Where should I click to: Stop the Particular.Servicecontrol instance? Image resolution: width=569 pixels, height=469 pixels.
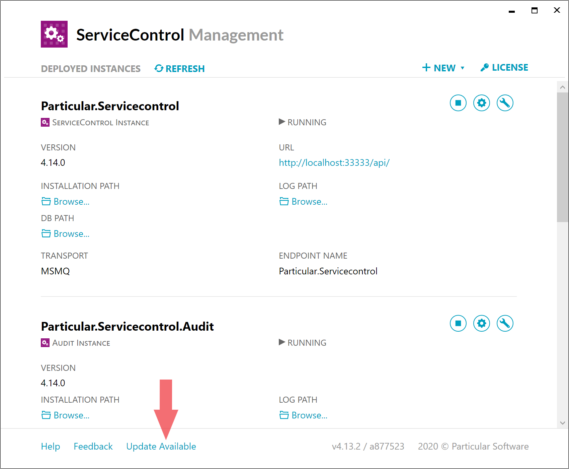458,103
